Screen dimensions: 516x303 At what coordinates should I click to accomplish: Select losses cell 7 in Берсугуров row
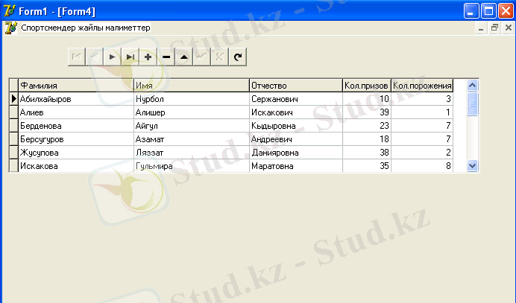[x=422, y=139]
